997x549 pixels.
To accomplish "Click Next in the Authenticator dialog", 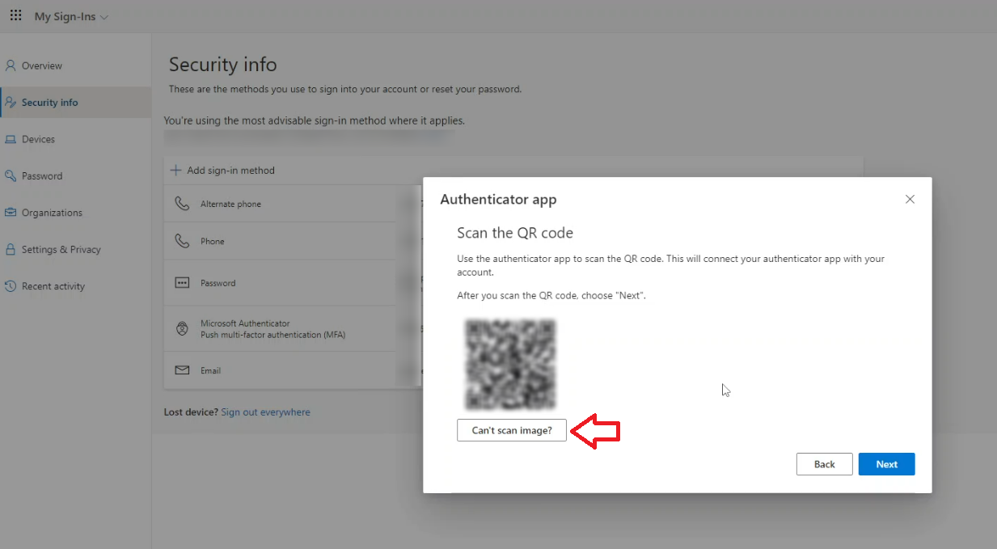I will tap(887, 464).
